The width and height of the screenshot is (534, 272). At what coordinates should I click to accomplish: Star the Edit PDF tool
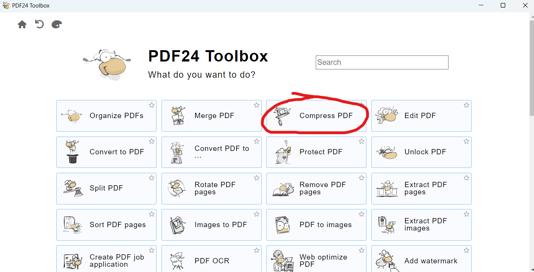466,105
